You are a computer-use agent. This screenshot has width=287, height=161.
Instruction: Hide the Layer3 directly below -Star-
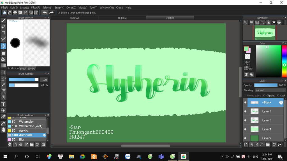[245, 111]
